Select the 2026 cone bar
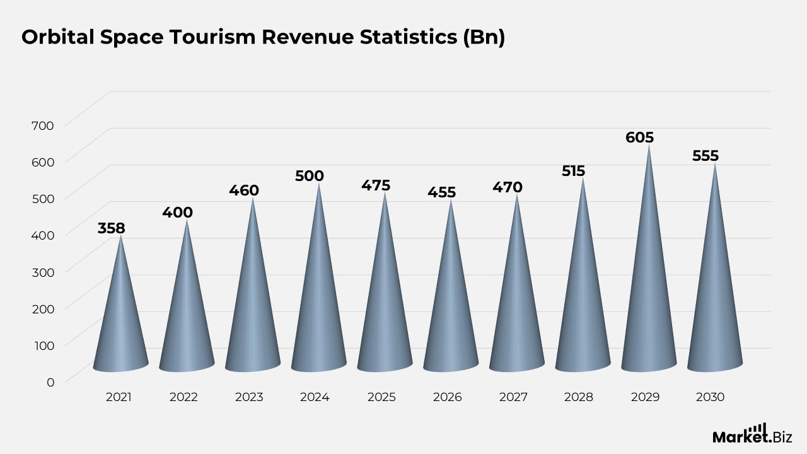The image size is (807, 454). point(451,285)
